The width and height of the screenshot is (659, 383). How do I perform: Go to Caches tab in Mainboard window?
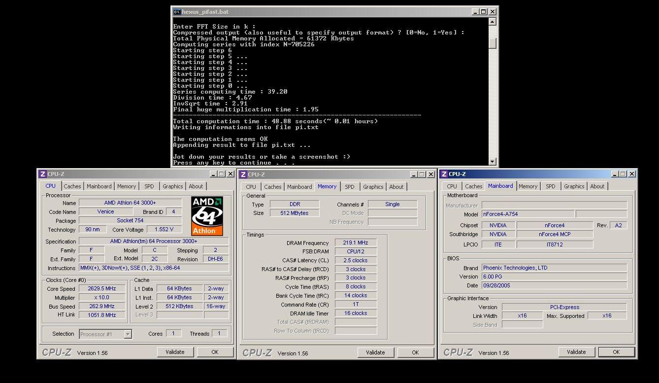pos(474,186)
